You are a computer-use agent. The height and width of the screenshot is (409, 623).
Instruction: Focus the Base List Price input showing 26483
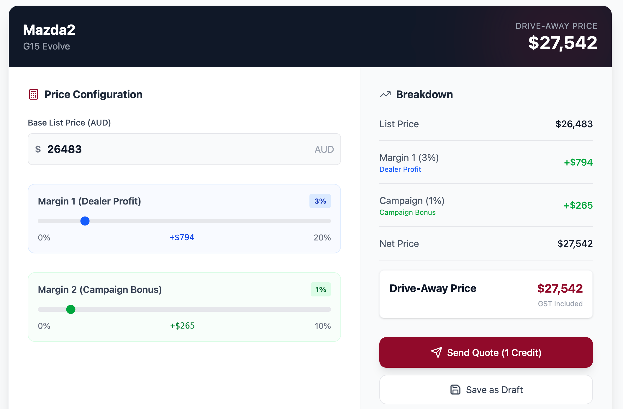[x=177, y=149]
